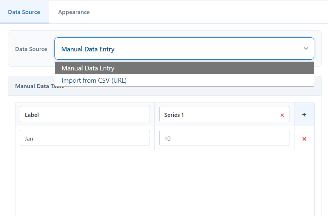The image size is (328, 216).
Task: Click the Data Source settings card background
Action: [x=31, y=60]
